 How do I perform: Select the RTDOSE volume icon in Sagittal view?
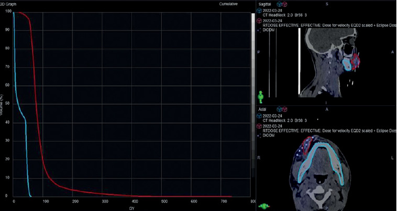click(x=259, y=22)
